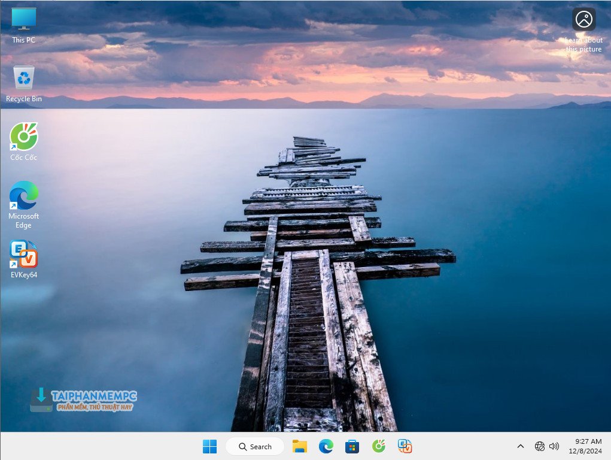Screen dimensions: 611x460
Task: Open Microsoft Store from the taskbar
Action: (352, 446)
